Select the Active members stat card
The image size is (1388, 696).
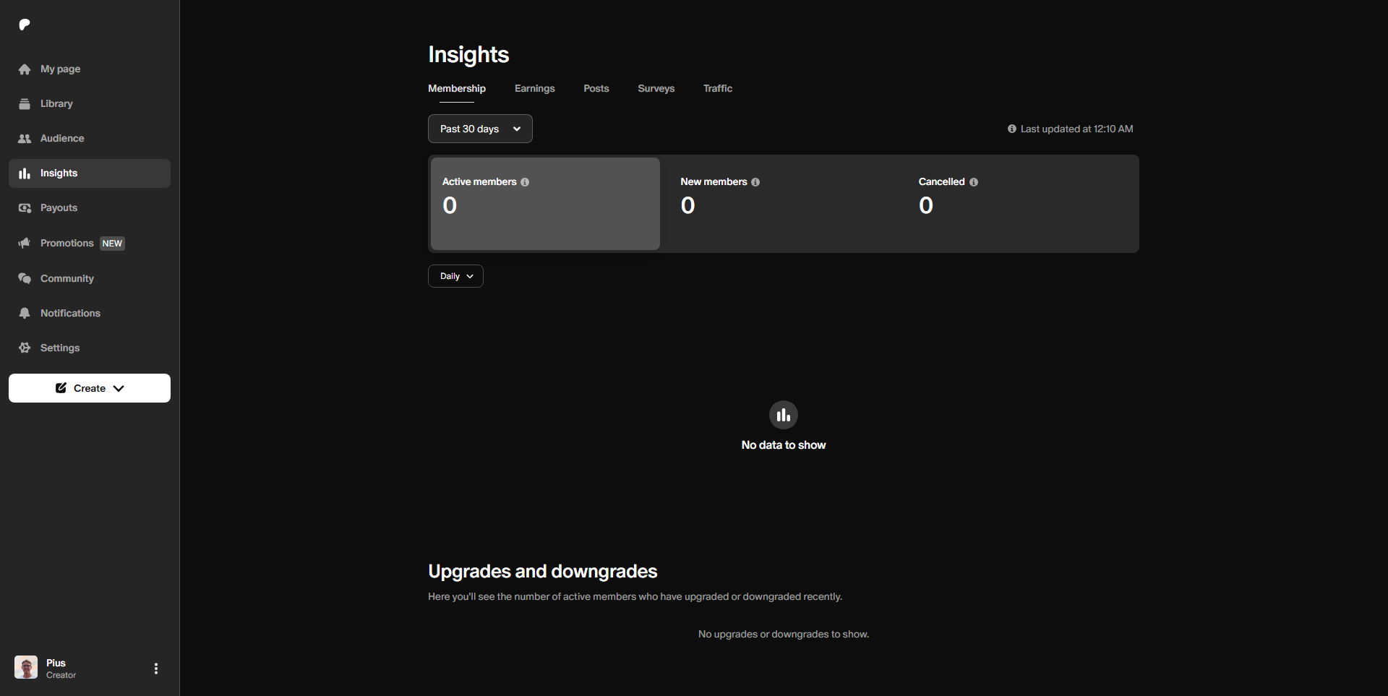pyautogui.click(x=545, y=204)
